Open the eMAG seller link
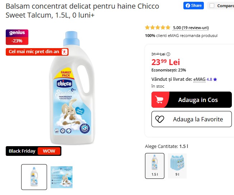Image resolution: width=234 pixels, height=195 pixels. 200,79
